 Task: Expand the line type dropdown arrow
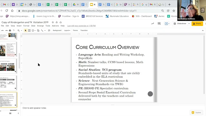(x=45, y=30)
